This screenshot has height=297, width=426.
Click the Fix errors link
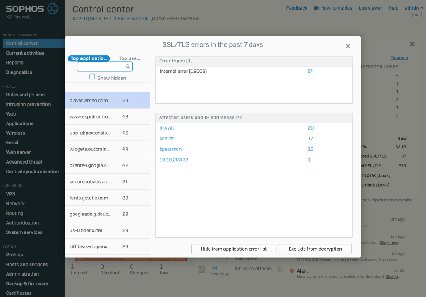399,58
